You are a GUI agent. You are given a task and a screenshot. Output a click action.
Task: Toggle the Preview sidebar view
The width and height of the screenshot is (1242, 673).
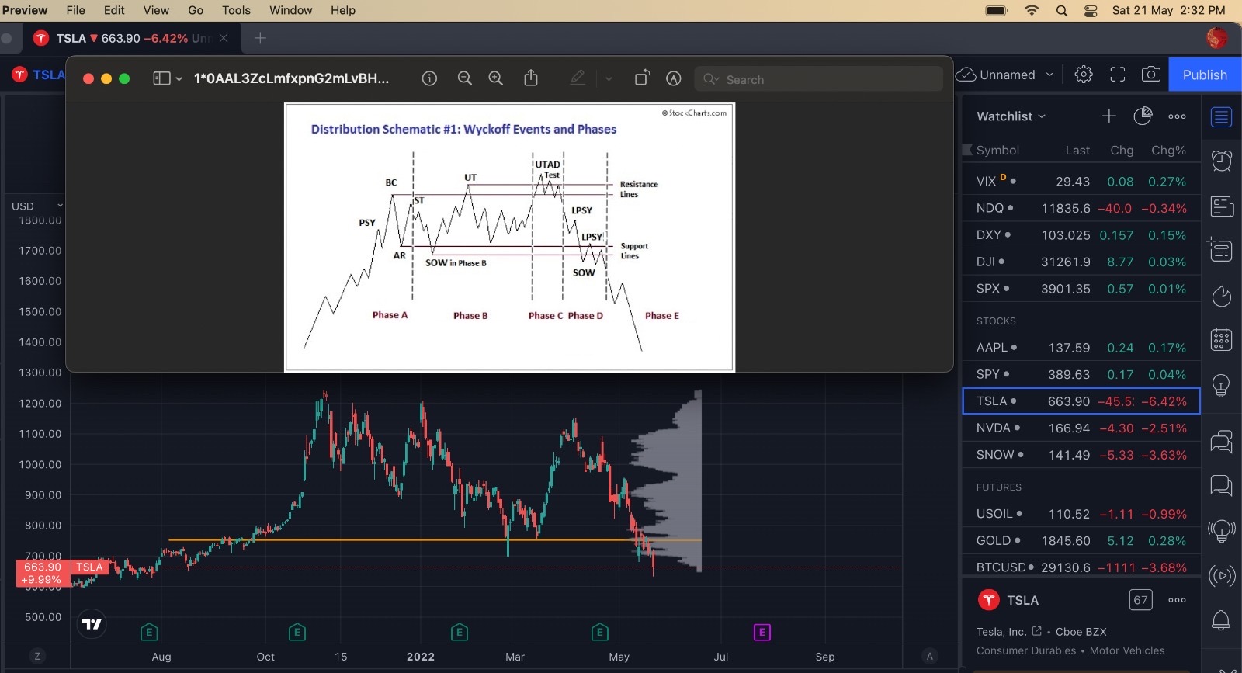(x=161, y=78)
